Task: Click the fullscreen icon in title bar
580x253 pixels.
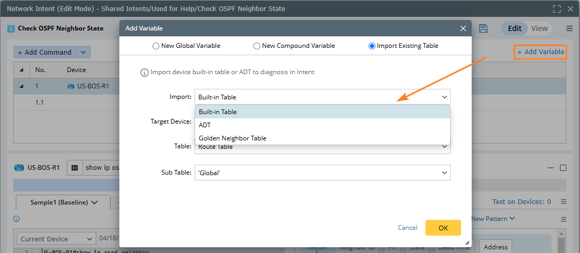Action: [x=557, y=9]
